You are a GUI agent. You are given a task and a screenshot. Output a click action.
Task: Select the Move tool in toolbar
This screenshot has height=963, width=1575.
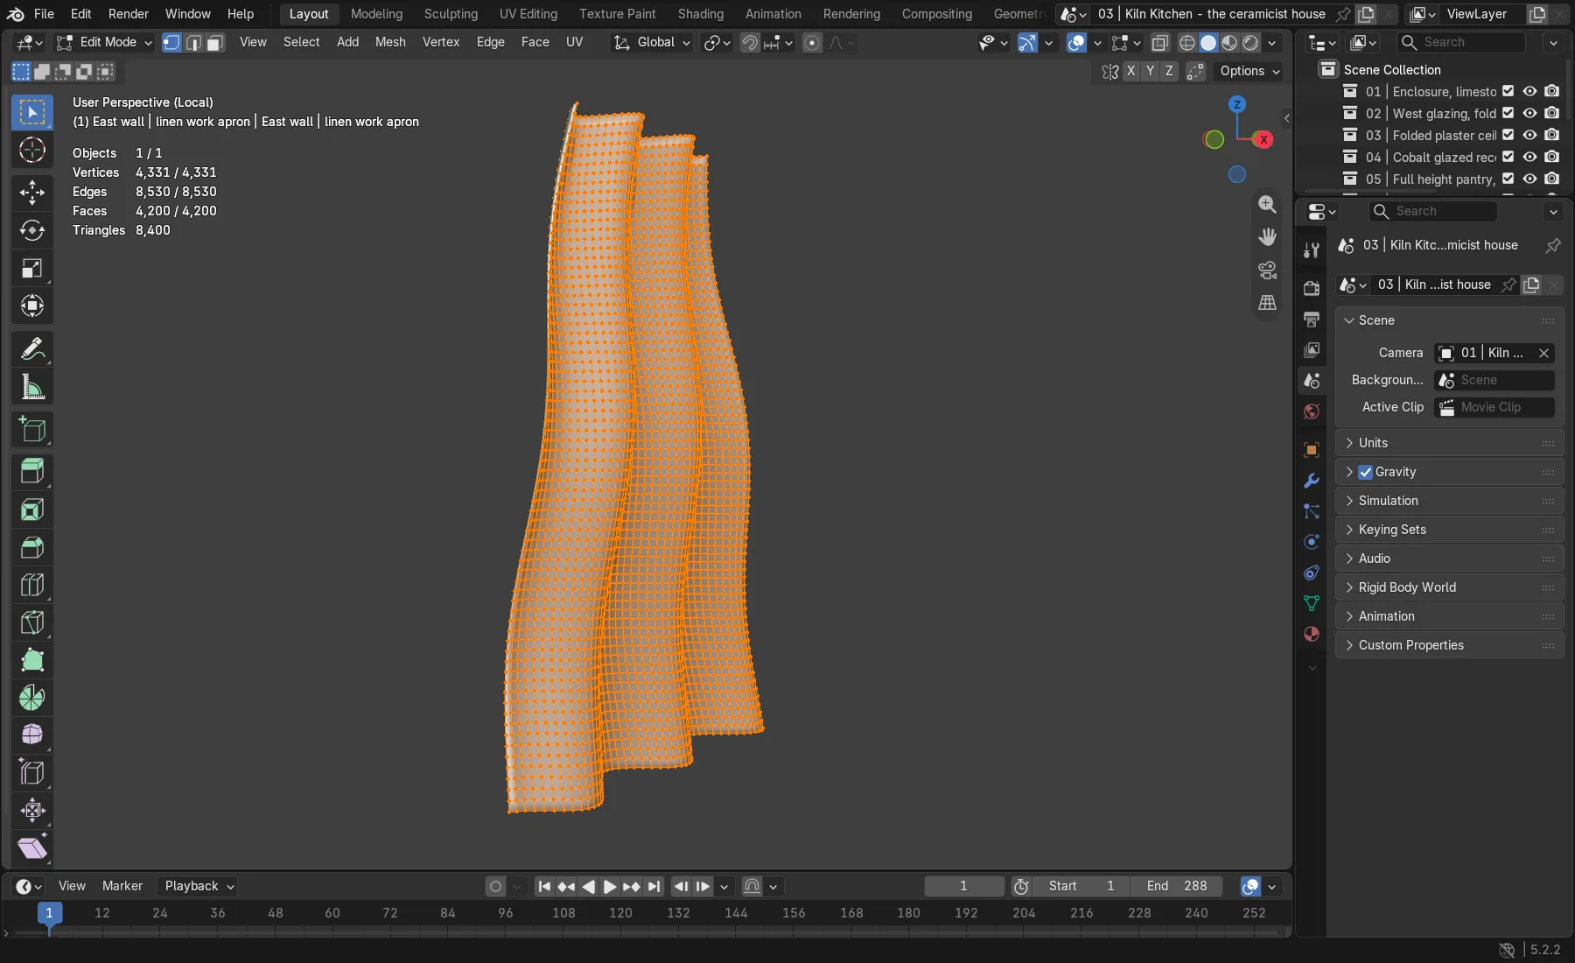(x=32, y=193)
